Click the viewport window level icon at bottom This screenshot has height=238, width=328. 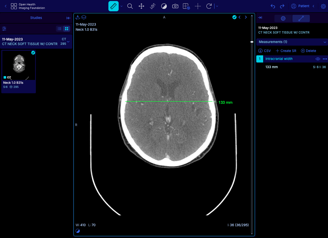pos(78,231)
